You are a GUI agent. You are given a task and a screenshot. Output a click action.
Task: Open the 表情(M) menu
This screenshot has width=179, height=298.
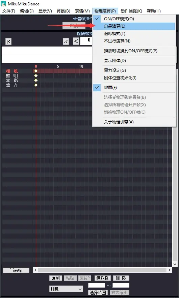coord(82,11)
